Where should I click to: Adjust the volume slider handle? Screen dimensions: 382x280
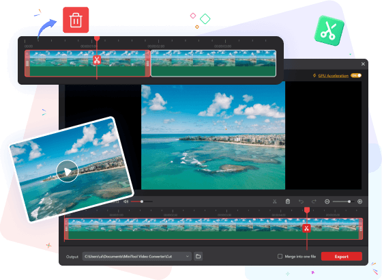pos(142,201)
